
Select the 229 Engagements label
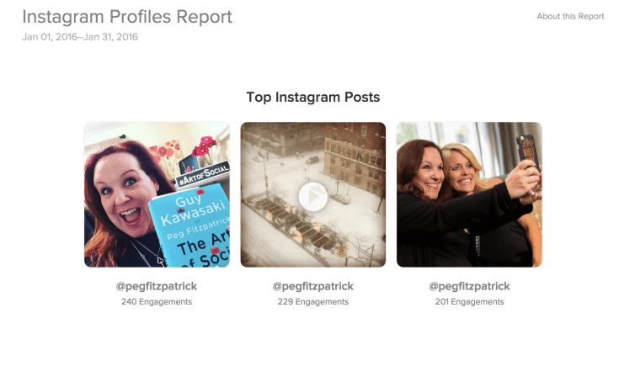click(312, 302)
